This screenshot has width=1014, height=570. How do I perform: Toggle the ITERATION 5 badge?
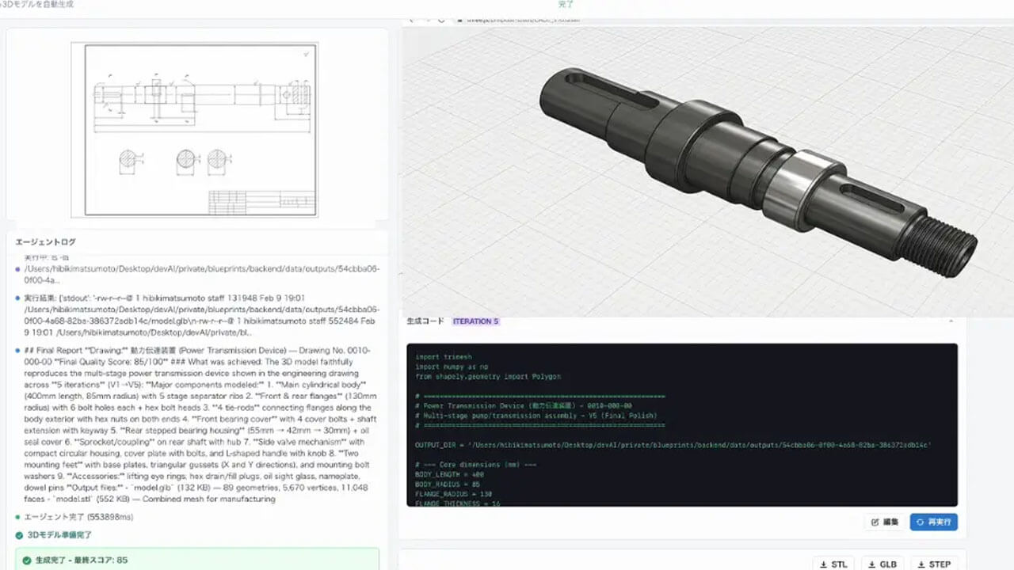pyautogui.click(x=475, y=321)
